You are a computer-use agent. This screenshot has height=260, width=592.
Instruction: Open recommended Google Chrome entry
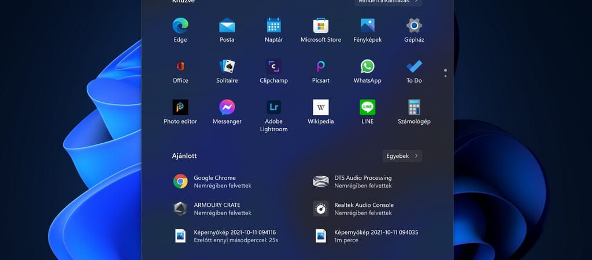coord(214,181)
